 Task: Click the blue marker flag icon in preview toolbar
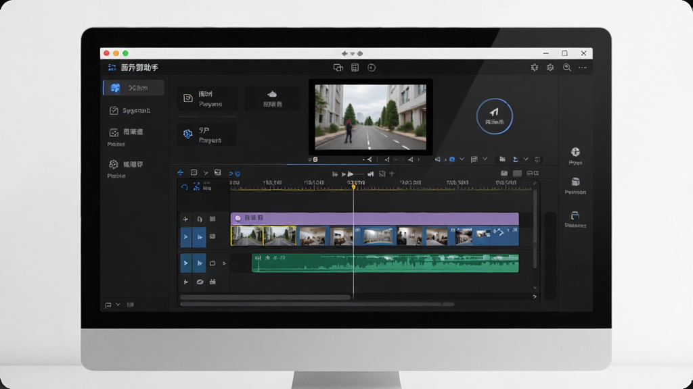[516, 159]
